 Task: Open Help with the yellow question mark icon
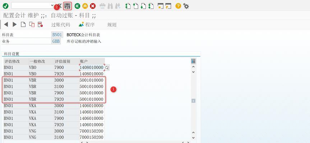[178, 6]
